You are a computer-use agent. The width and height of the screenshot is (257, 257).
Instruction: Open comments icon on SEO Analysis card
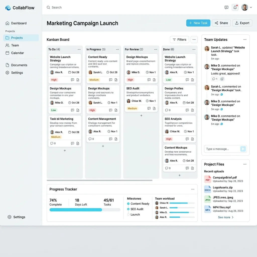coord(187,139)
